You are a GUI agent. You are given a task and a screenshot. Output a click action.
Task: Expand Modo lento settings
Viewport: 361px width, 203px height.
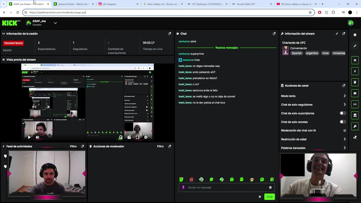(x=345, y=96)
